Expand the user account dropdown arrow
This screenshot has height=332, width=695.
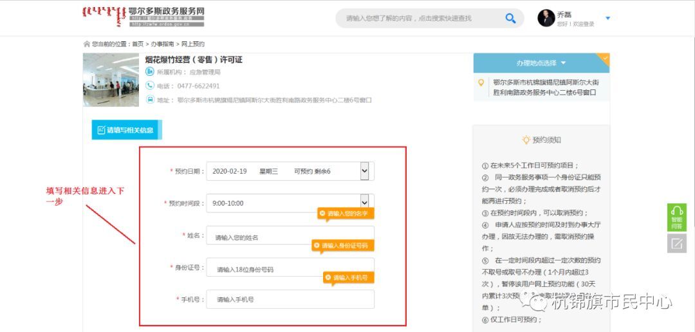pos(607,18)
